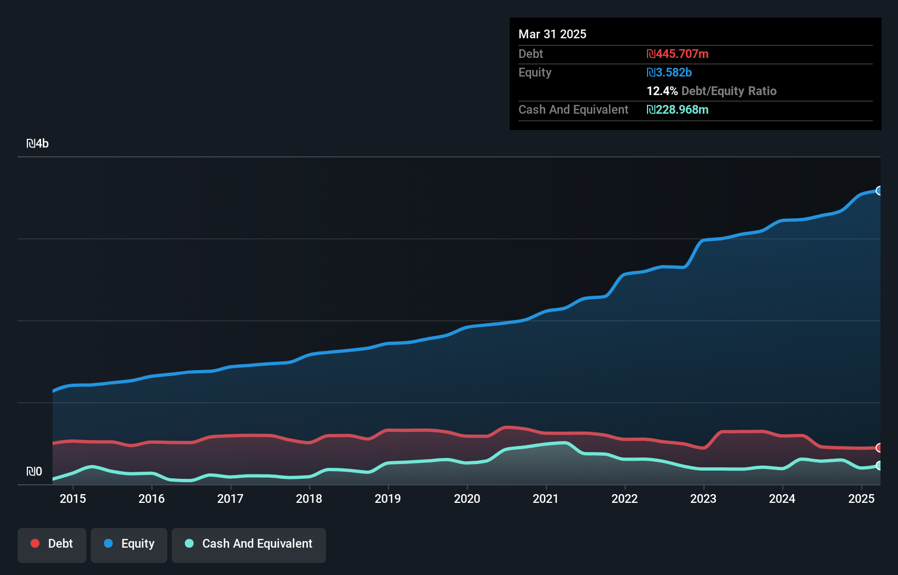Select the red Debt endpoint marker on chart

pyautogui.click(x=879, y=448)
